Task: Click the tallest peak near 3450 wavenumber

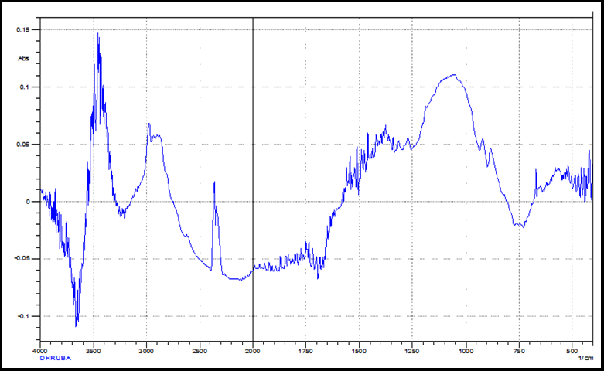Action: tap(97, 35)
